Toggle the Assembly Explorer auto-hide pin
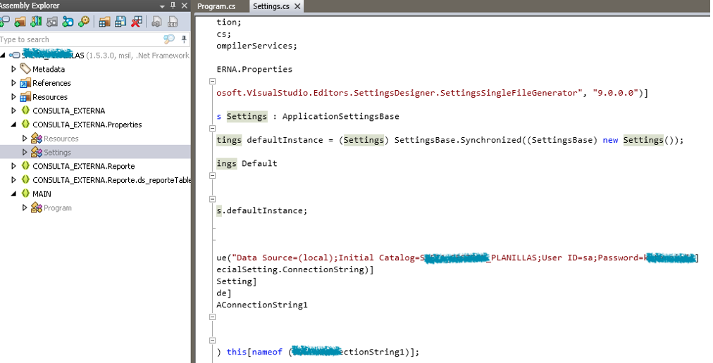This screenshot has height=363, width=713. pos(173,6)
